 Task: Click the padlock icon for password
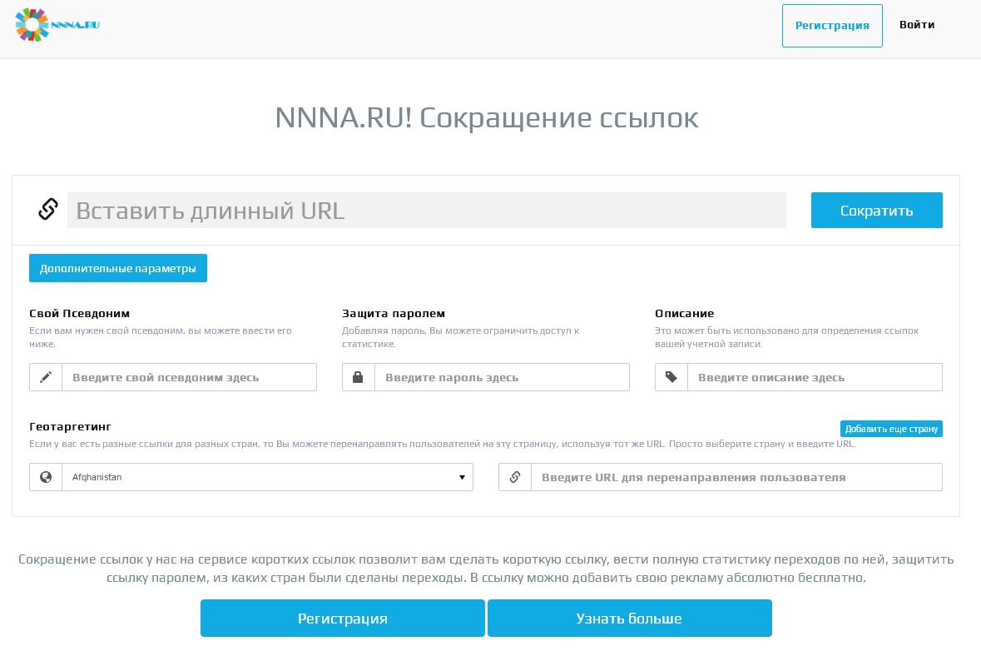click(x=358, y=377)
